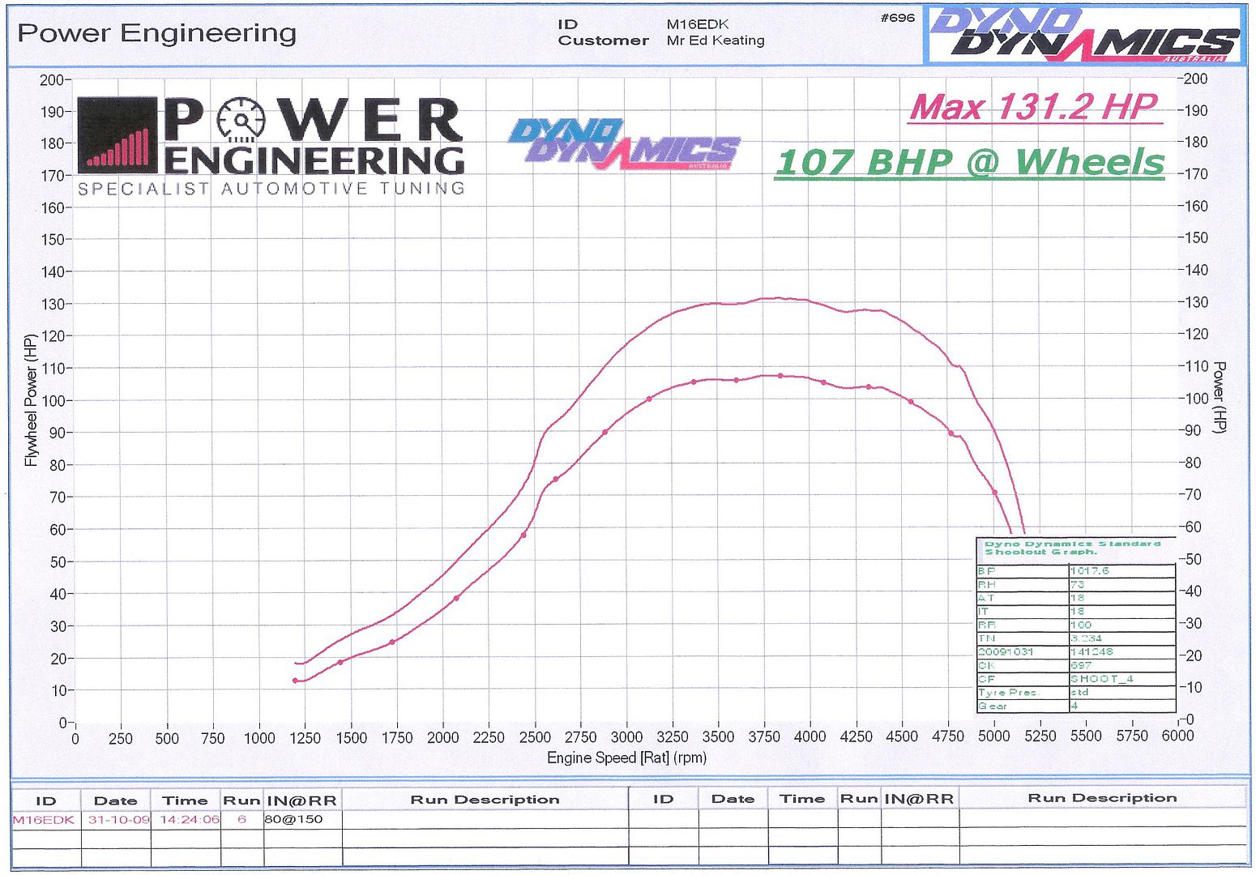Click the '4250' rpm tick label
Image resolution: width=1256 pixels, height=875 pixels.
click(x=857, y=736)
